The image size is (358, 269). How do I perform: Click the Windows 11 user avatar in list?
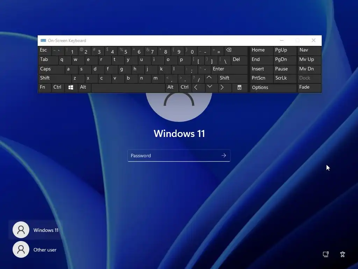point(21,230)
